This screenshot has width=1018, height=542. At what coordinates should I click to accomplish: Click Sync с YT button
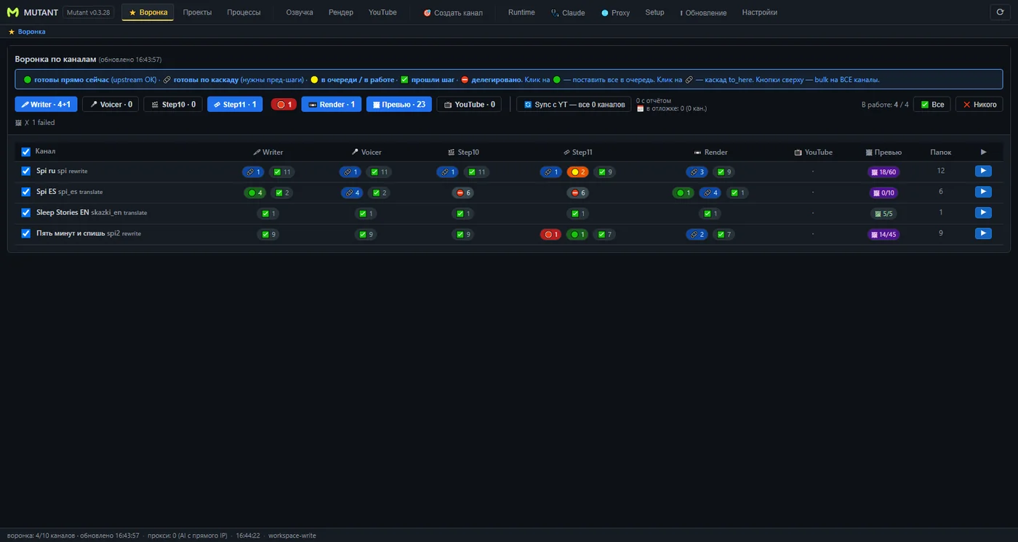[574, 105]
